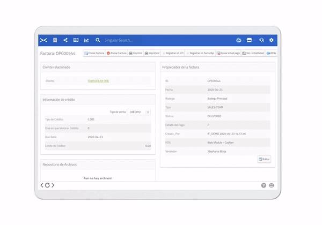
Task: Click the printer icon in bottom bar
Action: pyautogui.click(x=272, y=185)
